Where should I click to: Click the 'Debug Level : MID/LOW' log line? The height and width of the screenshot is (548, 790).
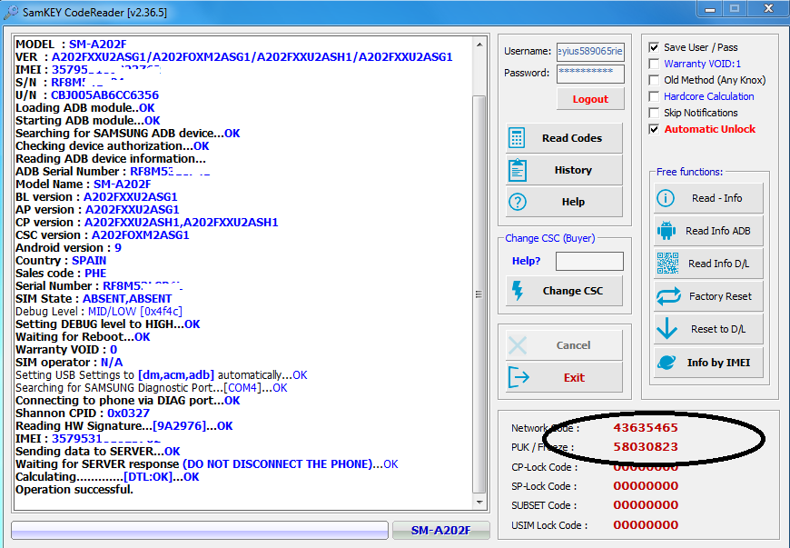(99, 312)
